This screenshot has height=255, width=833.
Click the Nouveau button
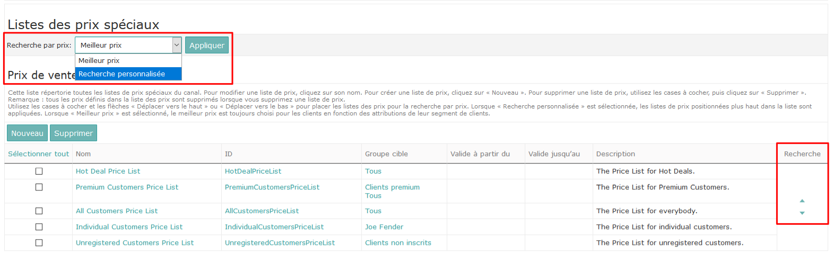pyautogui.click(x=27, y=133)
